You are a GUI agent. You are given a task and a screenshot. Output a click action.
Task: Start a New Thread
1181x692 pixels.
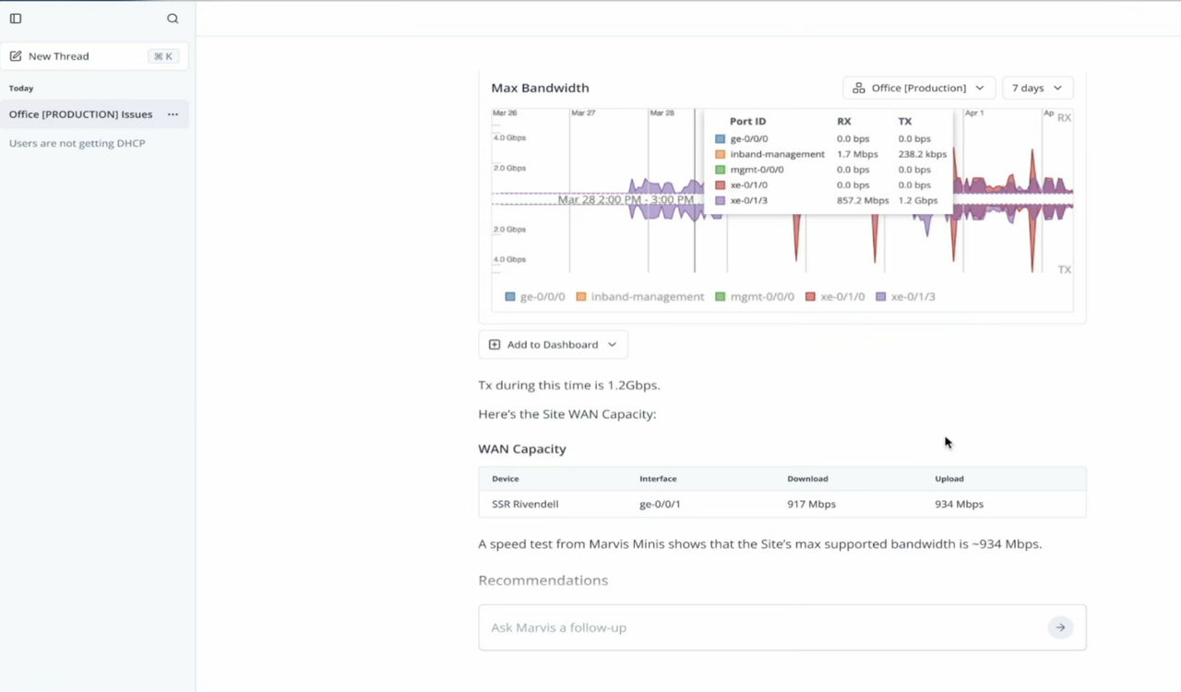(x=57, y=55)
